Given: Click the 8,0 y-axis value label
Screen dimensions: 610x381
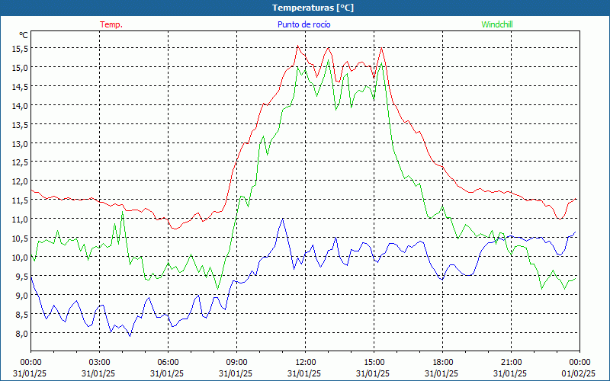Looking at the screenshot, I should pyautogui.click(x=20, y=334).
